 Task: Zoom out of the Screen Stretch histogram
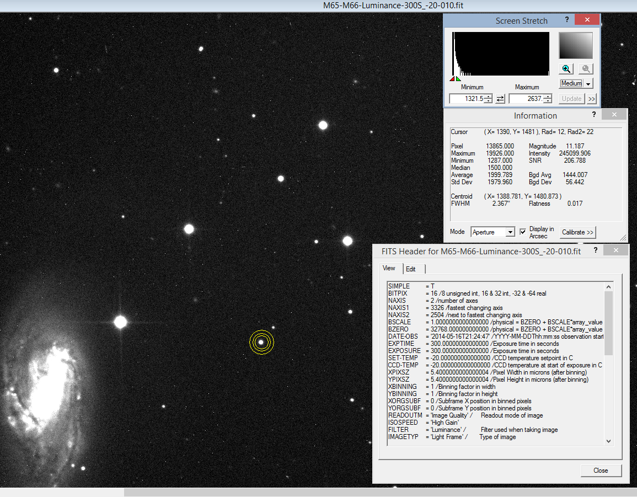[586, 68]
